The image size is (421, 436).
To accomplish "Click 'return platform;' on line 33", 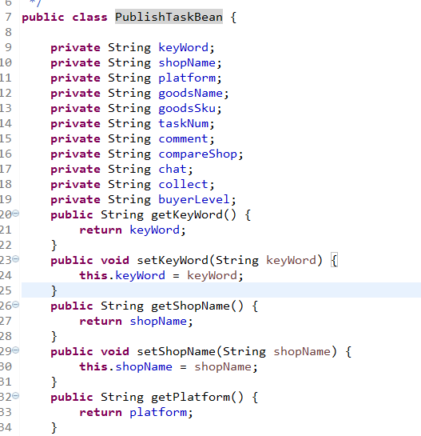I will coord(137,412).
